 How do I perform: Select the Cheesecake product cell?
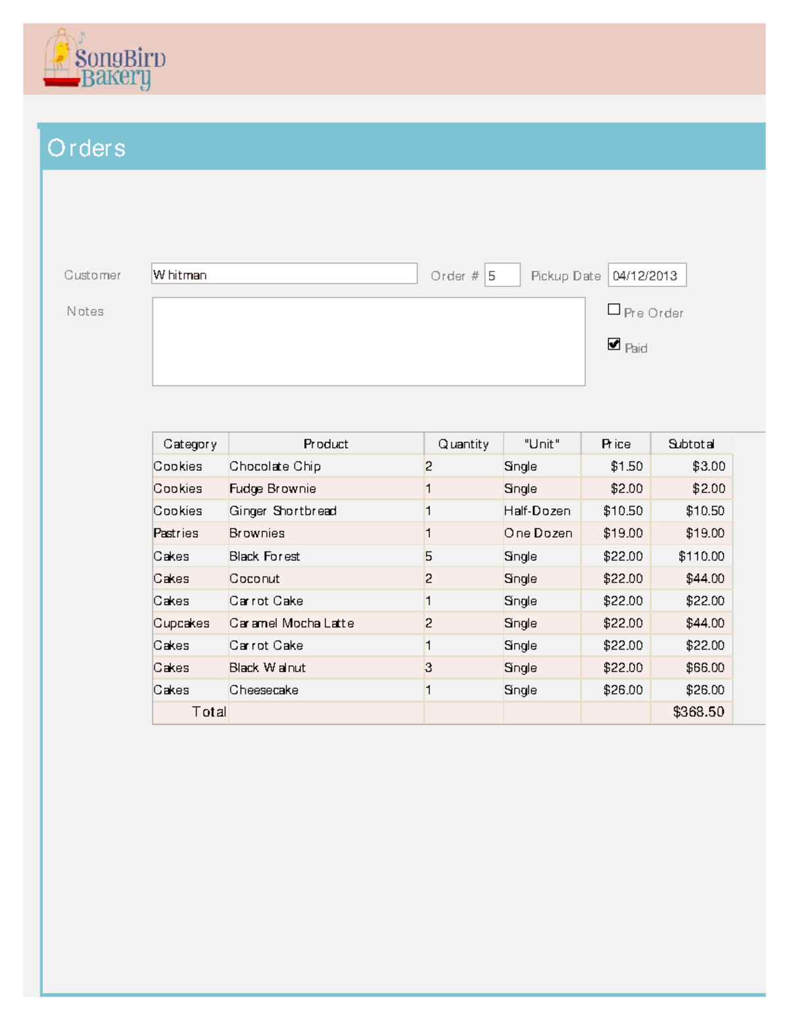click(325, 690)
